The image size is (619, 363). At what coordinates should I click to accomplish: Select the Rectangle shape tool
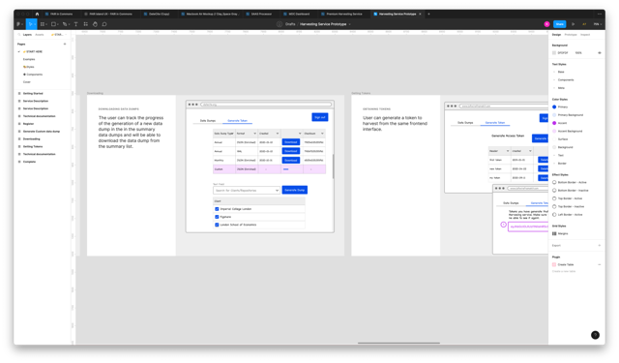pyautogui.click(x=54, y=24)
